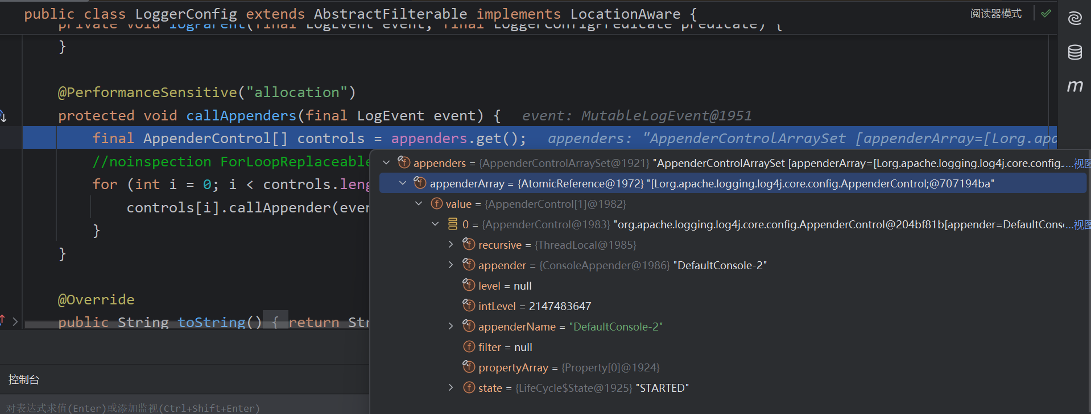Open the Database tool window icon
1091x414 pixels.
1075,52
